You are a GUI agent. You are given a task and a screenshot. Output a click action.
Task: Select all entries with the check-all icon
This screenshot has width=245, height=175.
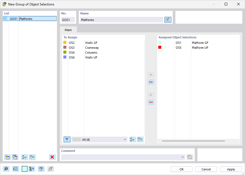(x=24, y=157)
